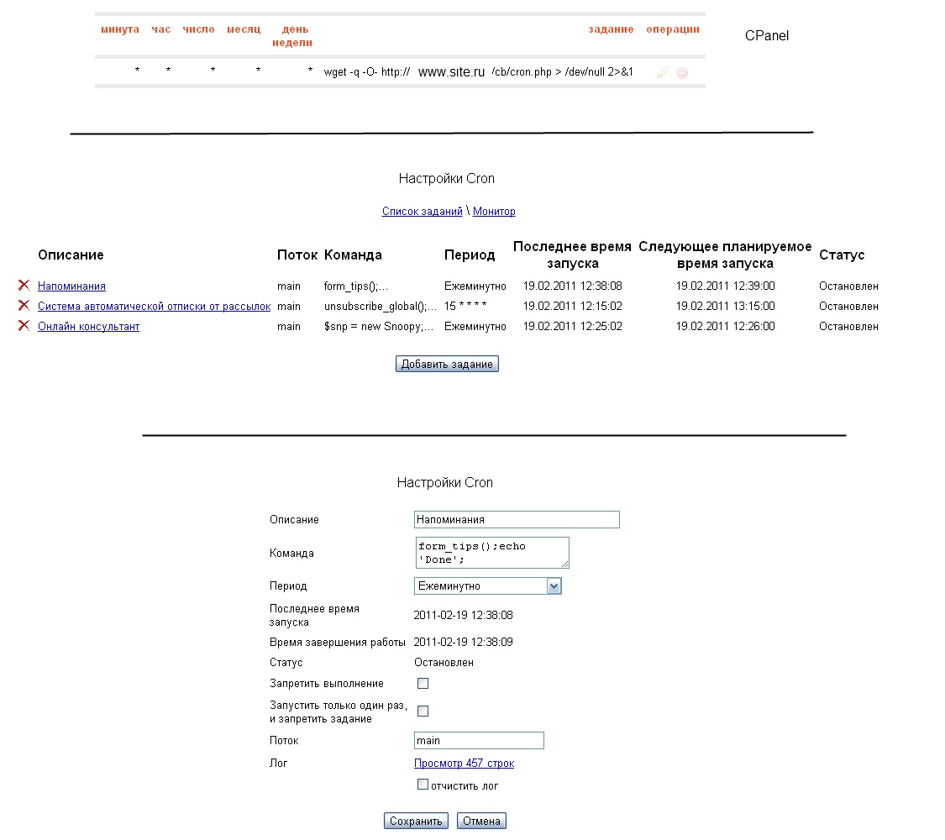Delete the Онлайн консультант task with the red X

click(24, 326)
